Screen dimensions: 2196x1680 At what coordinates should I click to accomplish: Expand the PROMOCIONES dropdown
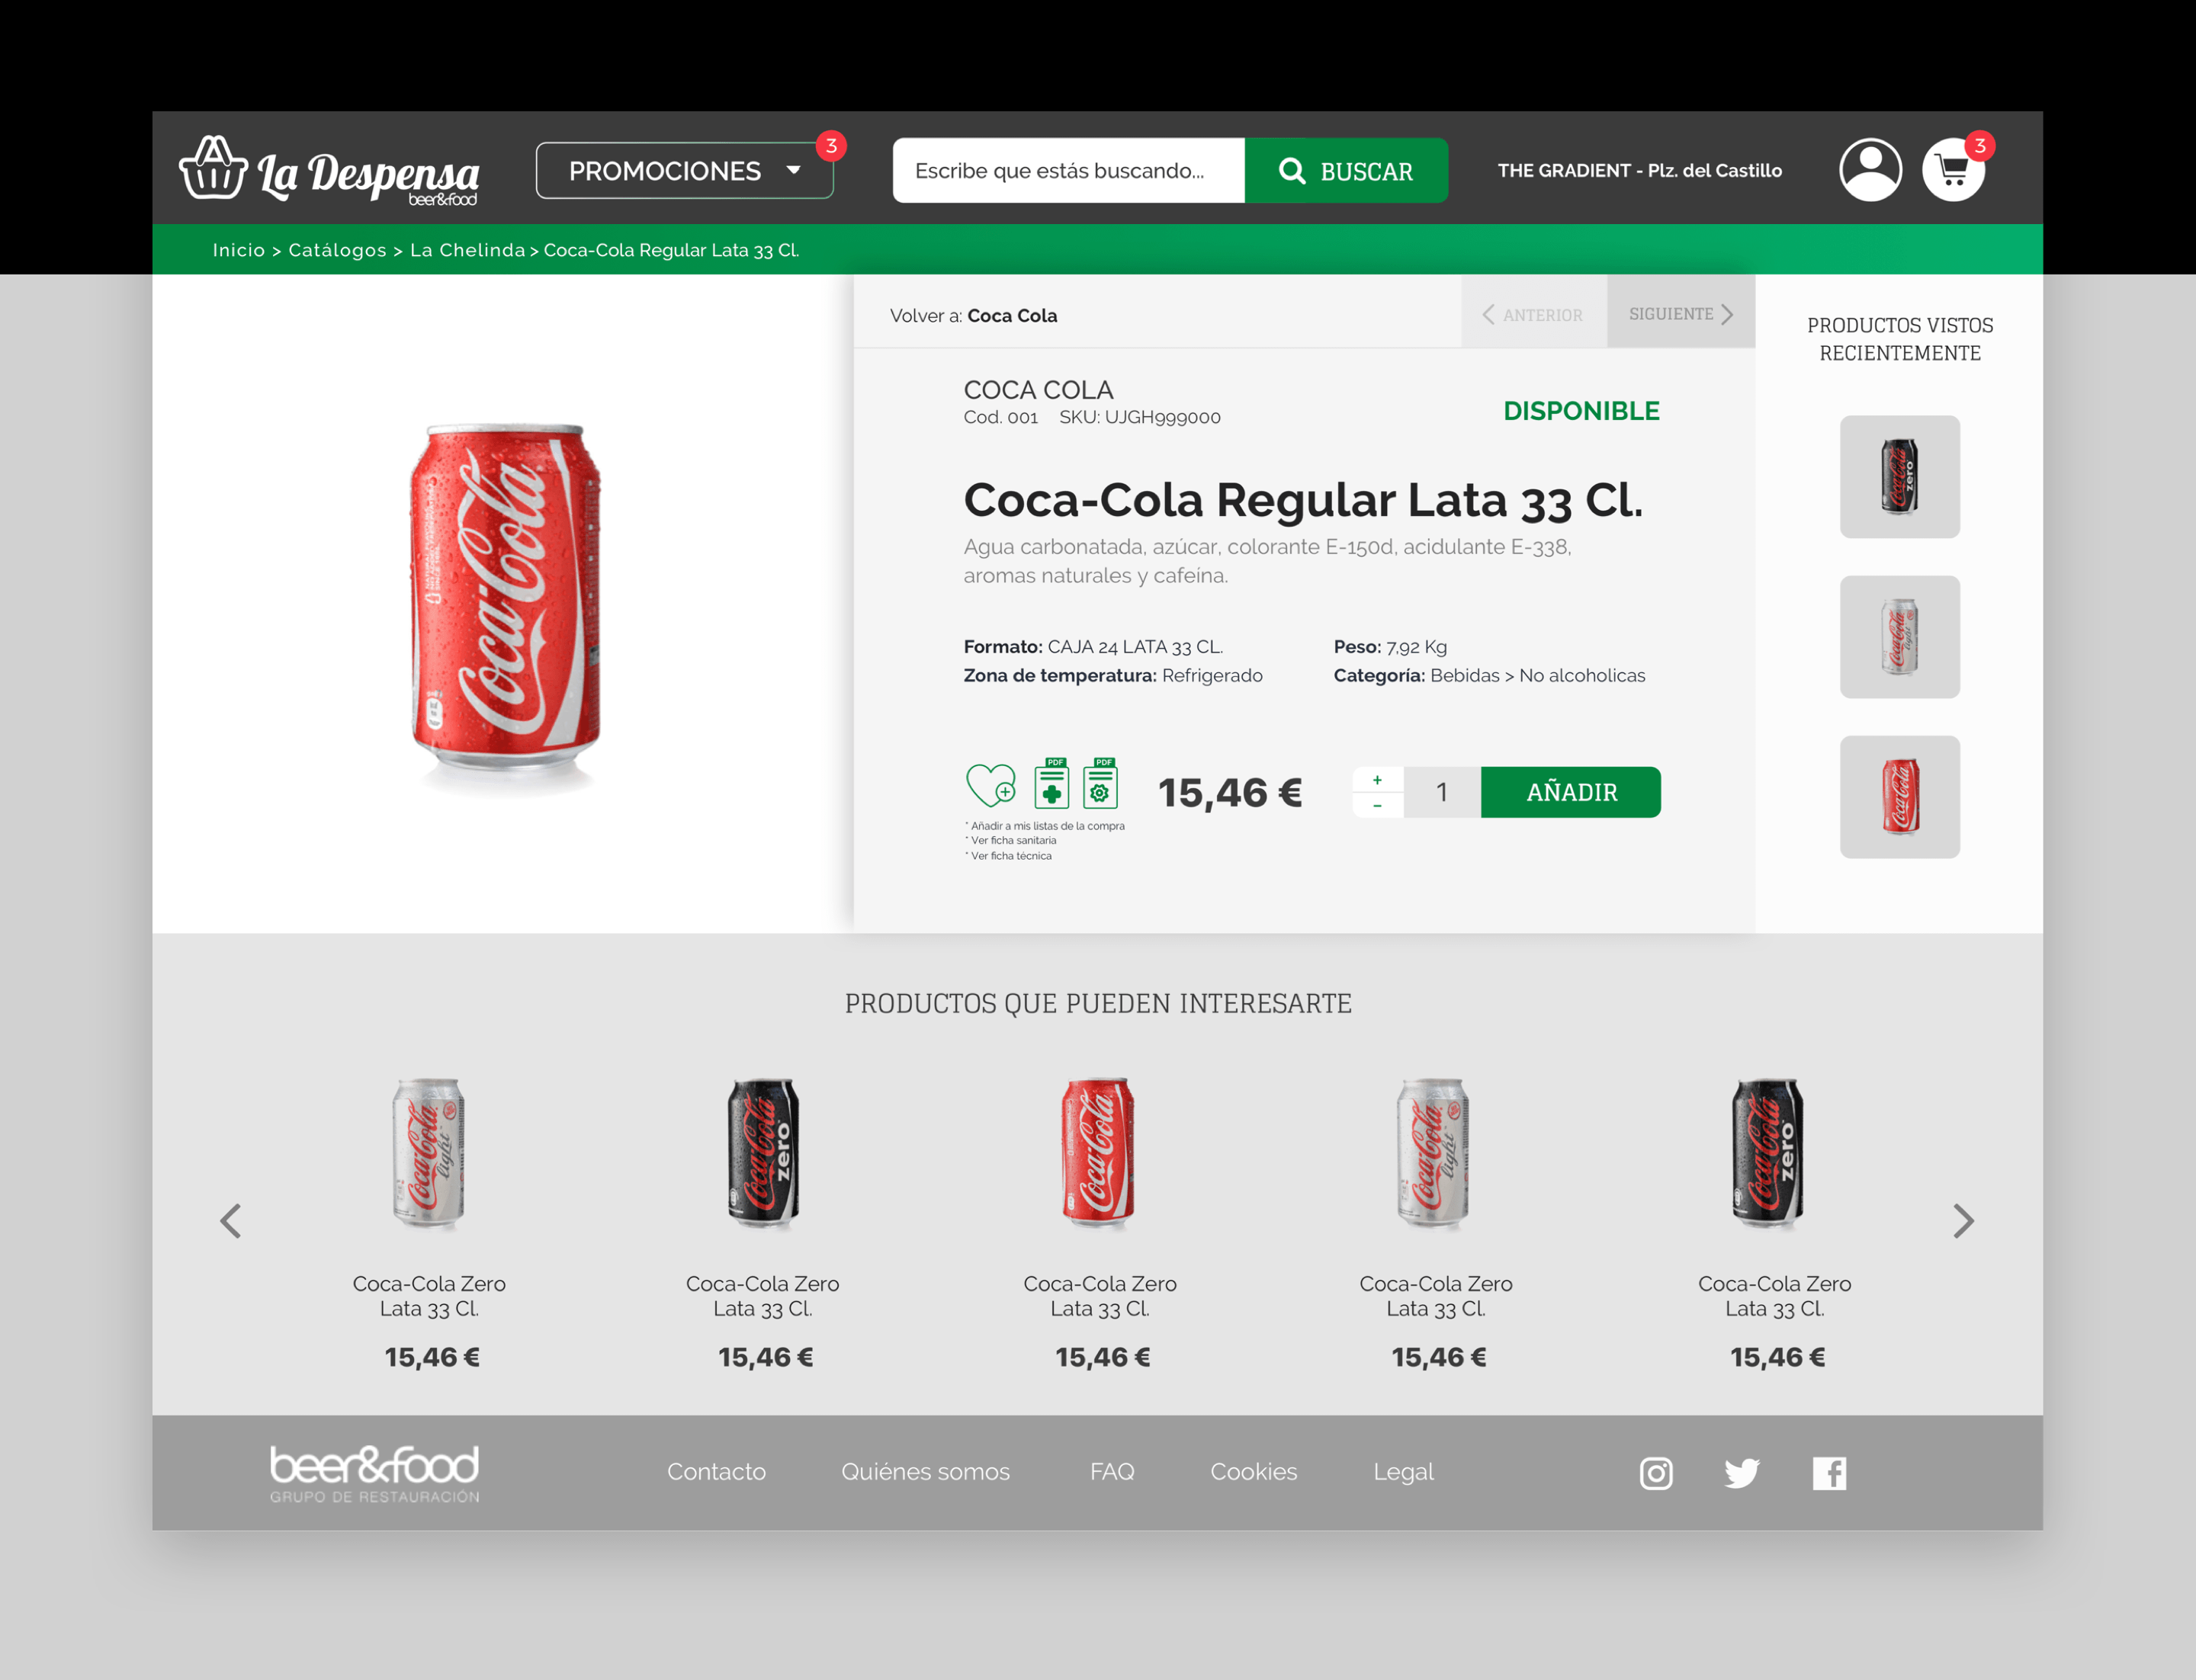point(684,171)
